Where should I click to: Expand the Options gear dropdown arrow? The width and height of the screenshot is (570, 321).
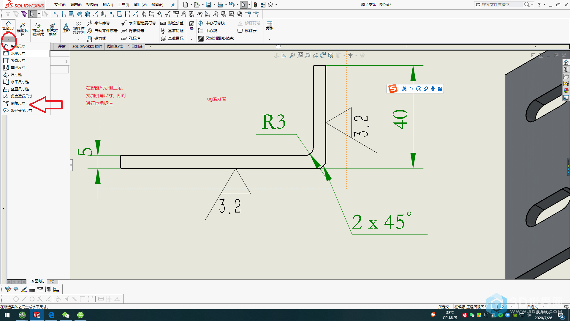(276, 4)
